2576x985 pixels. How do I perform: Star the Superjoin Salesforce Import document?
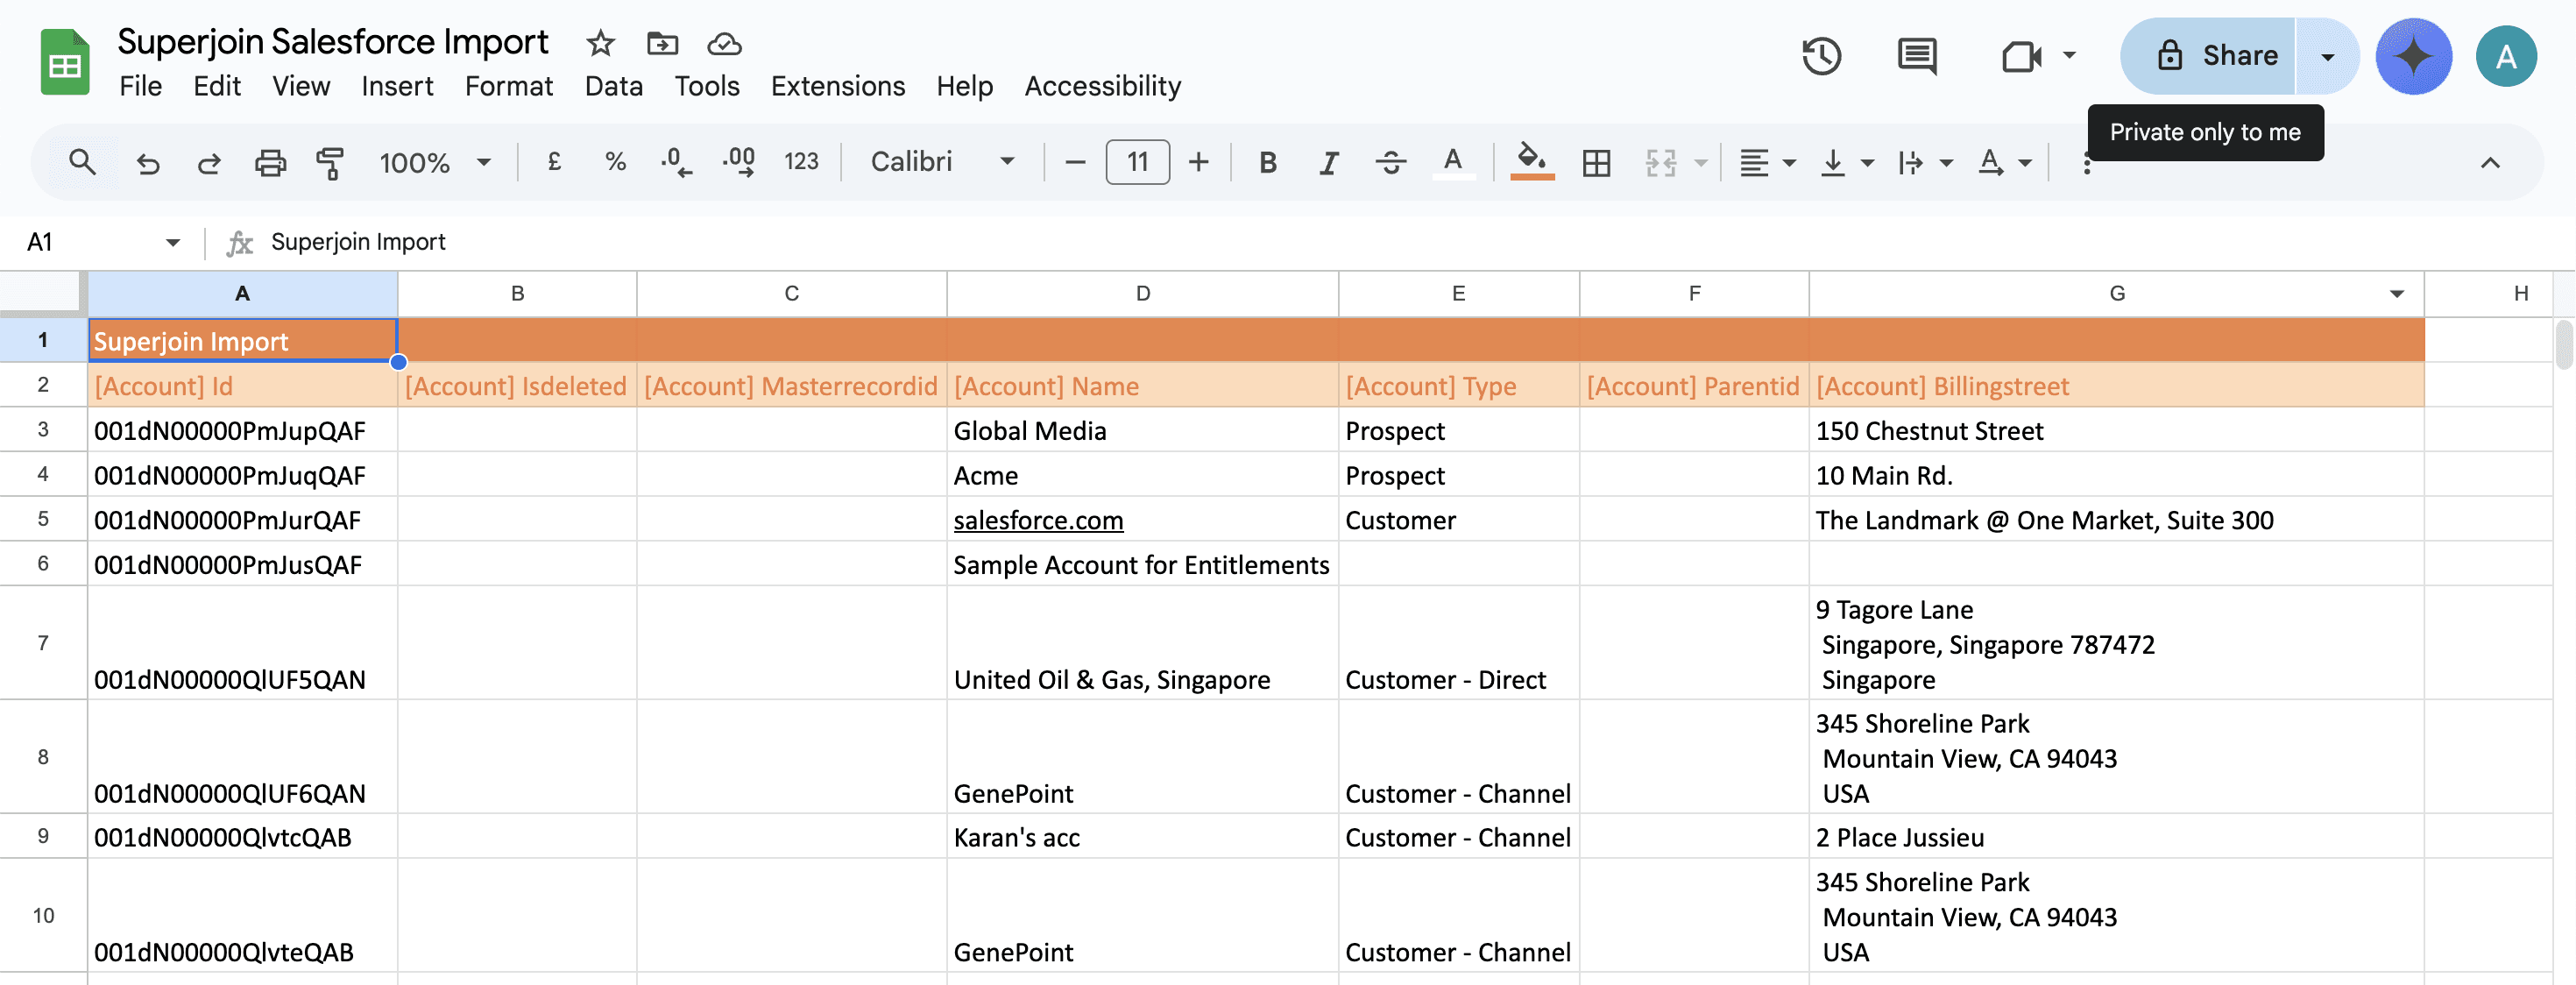(600, 43)
